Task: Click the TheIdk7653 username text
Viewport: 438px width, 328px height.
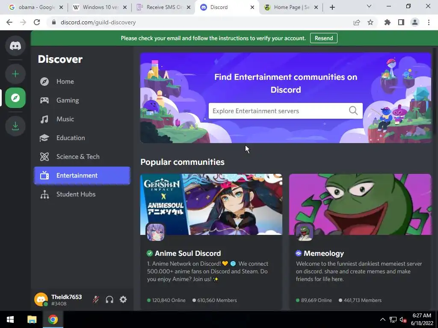Action: click(66, 297)
